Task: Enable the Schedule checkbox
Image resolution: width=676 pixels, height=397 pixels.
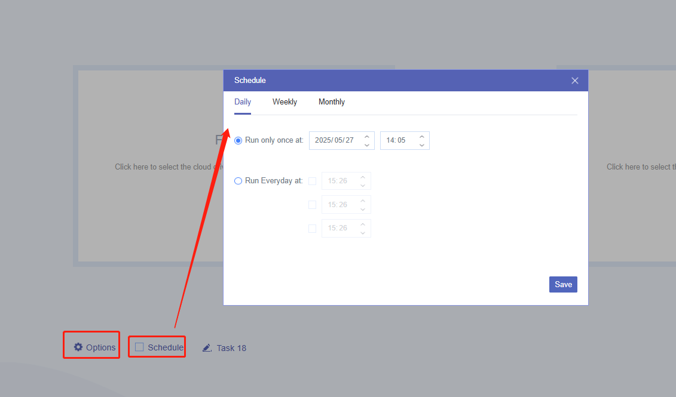Action: pyautogui.click(x=139, y=347)
